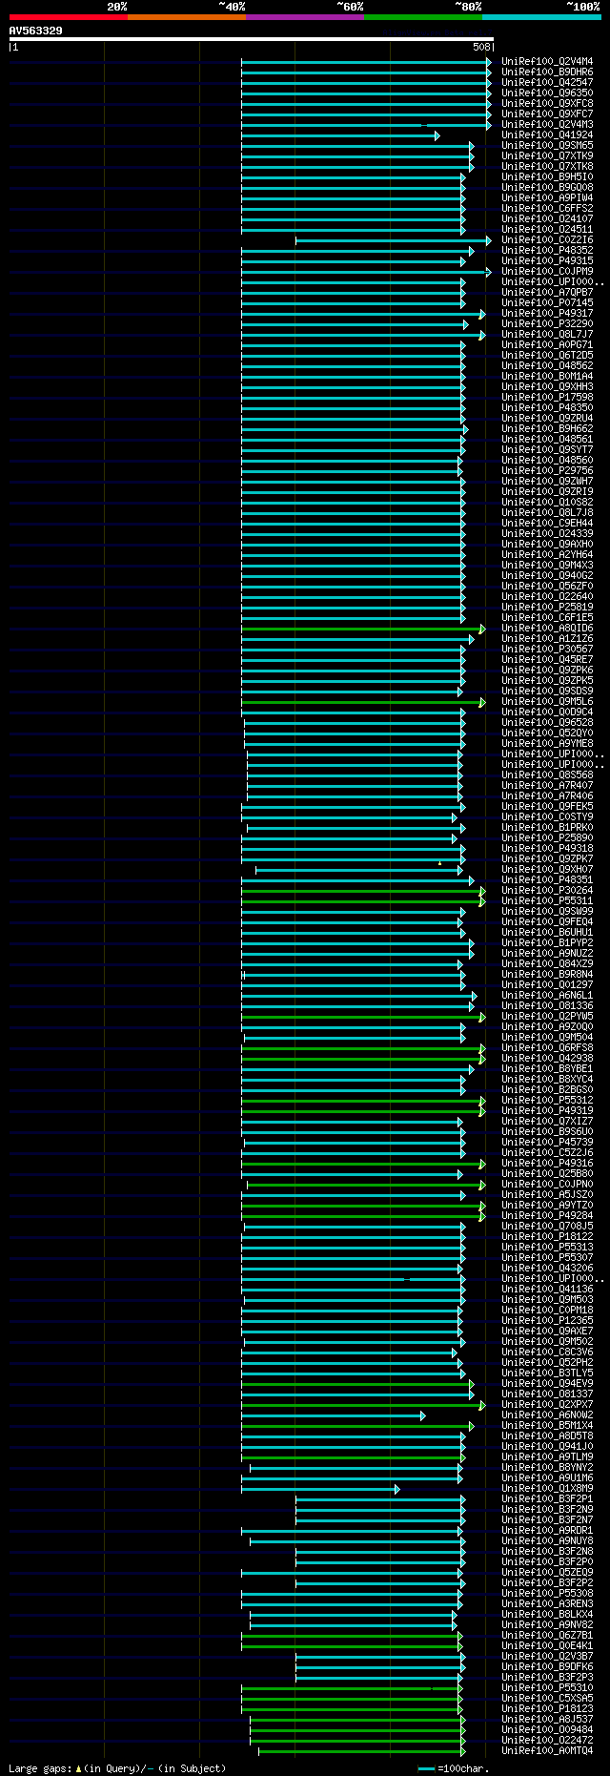Select the UniRef100_A7QPB7 label
Image resolution: width=610 pixels, height=1776 pixels.
pos(547,293)
